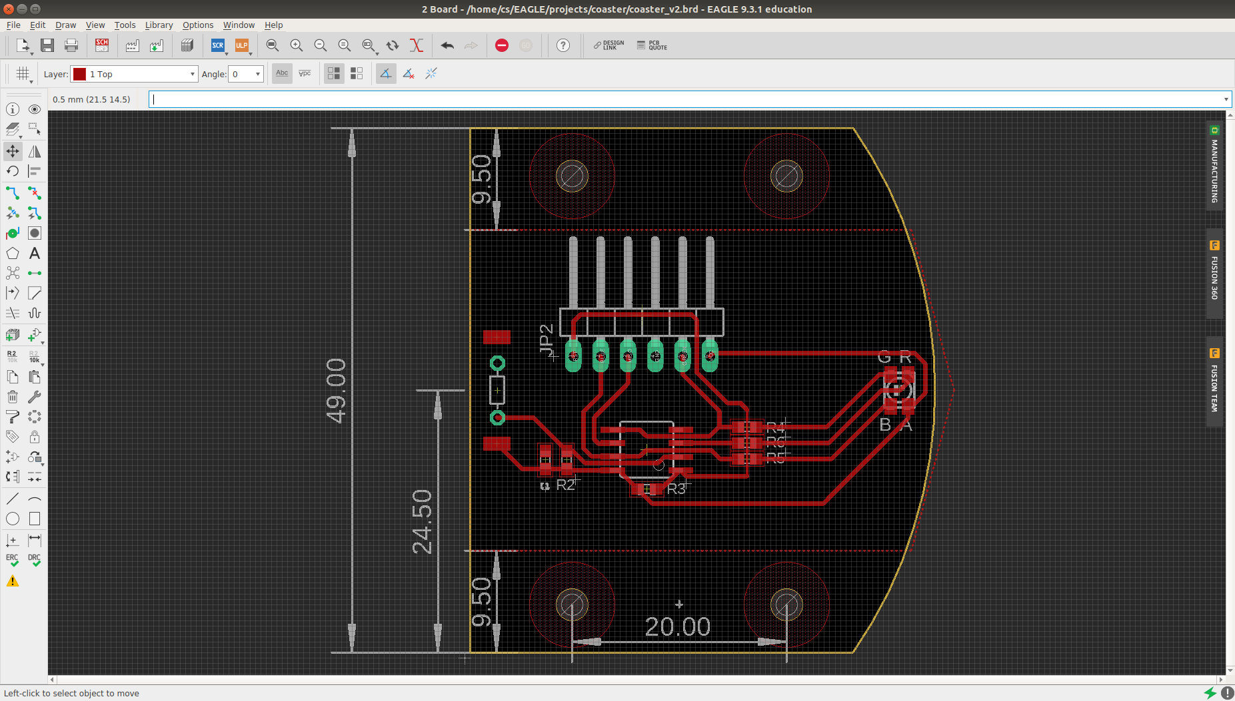The height and width of the screenshot is (701, 1235).
Task: Toggle the wire bend angle style button
Action: click(386, 73)
